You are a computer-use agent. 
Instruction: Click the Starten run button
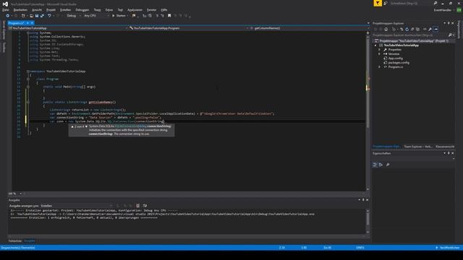click(x=119, y=16)
